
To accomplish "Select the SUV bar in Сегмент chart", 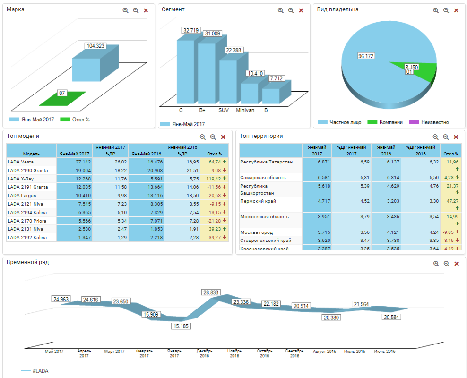I will [228, 80].
